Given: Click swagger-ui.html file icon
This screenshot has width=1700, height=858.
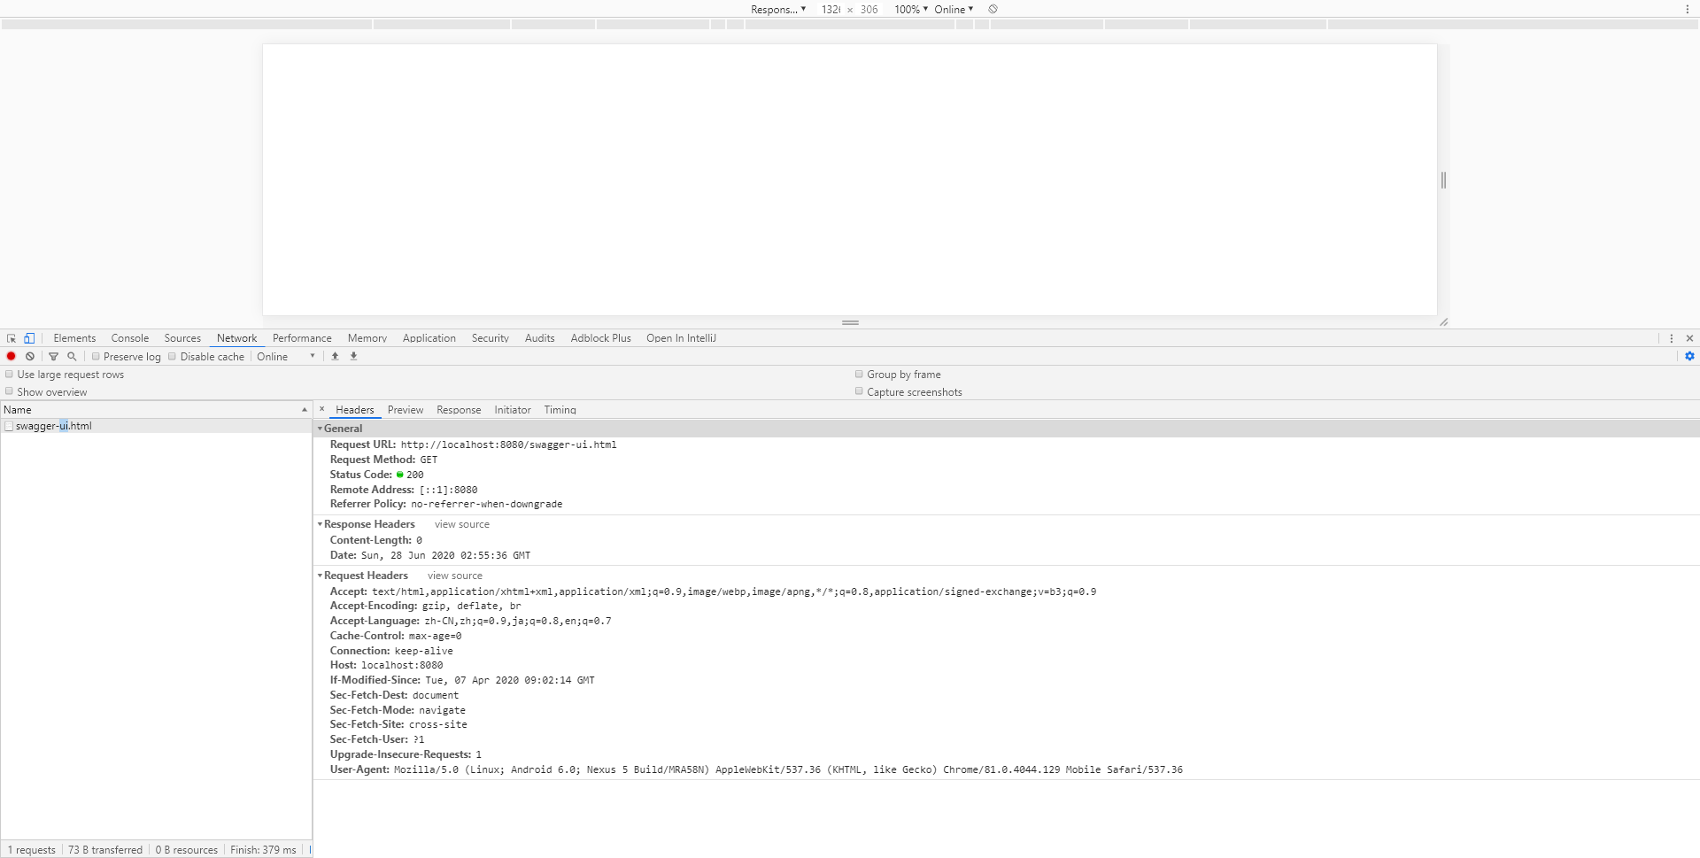Looking at the screenshot, I should tap(9, 426).
